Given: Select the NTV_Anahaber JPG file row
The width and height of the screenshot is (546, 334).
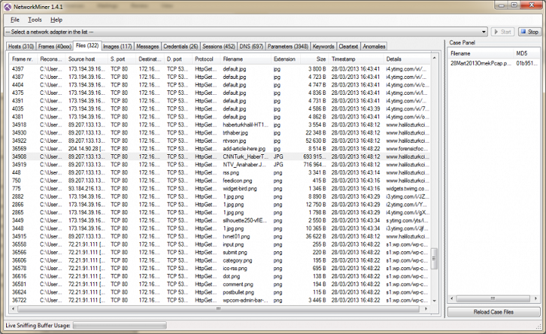Looking at the screenshot, I should tap(219, 165).
